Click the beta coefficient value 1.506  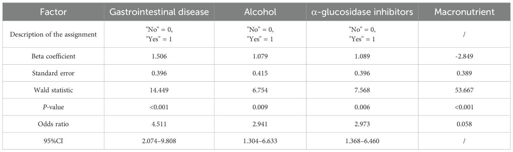(159, 56)
